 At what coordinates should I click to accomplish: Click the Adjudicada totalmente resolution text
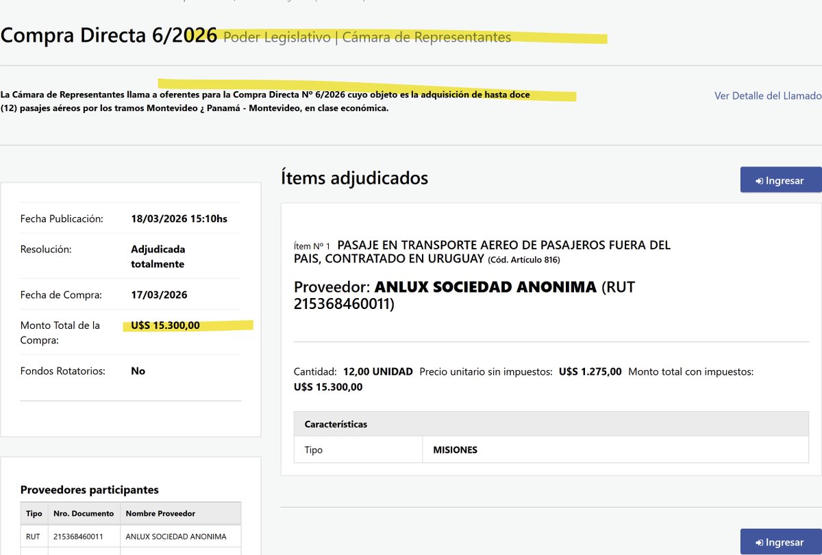pyautogui.click(x=160, y=256)
